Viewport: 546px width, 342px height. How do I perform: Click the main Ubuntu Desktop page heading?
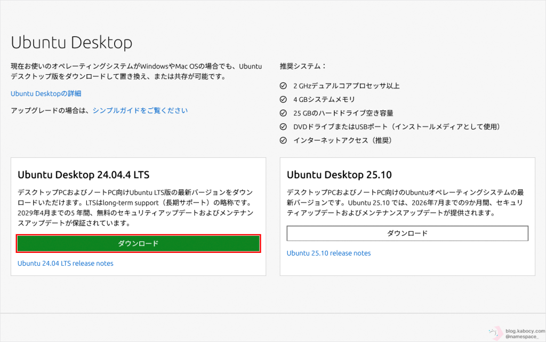[71, 43]
